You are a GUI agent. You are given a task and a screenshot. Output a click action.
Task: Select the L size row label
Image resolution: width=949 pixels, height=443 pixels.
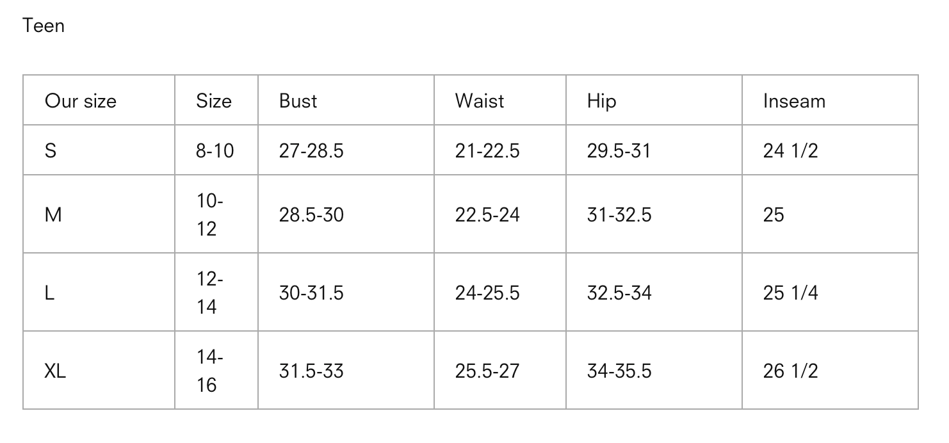click(x=49, y=293)
